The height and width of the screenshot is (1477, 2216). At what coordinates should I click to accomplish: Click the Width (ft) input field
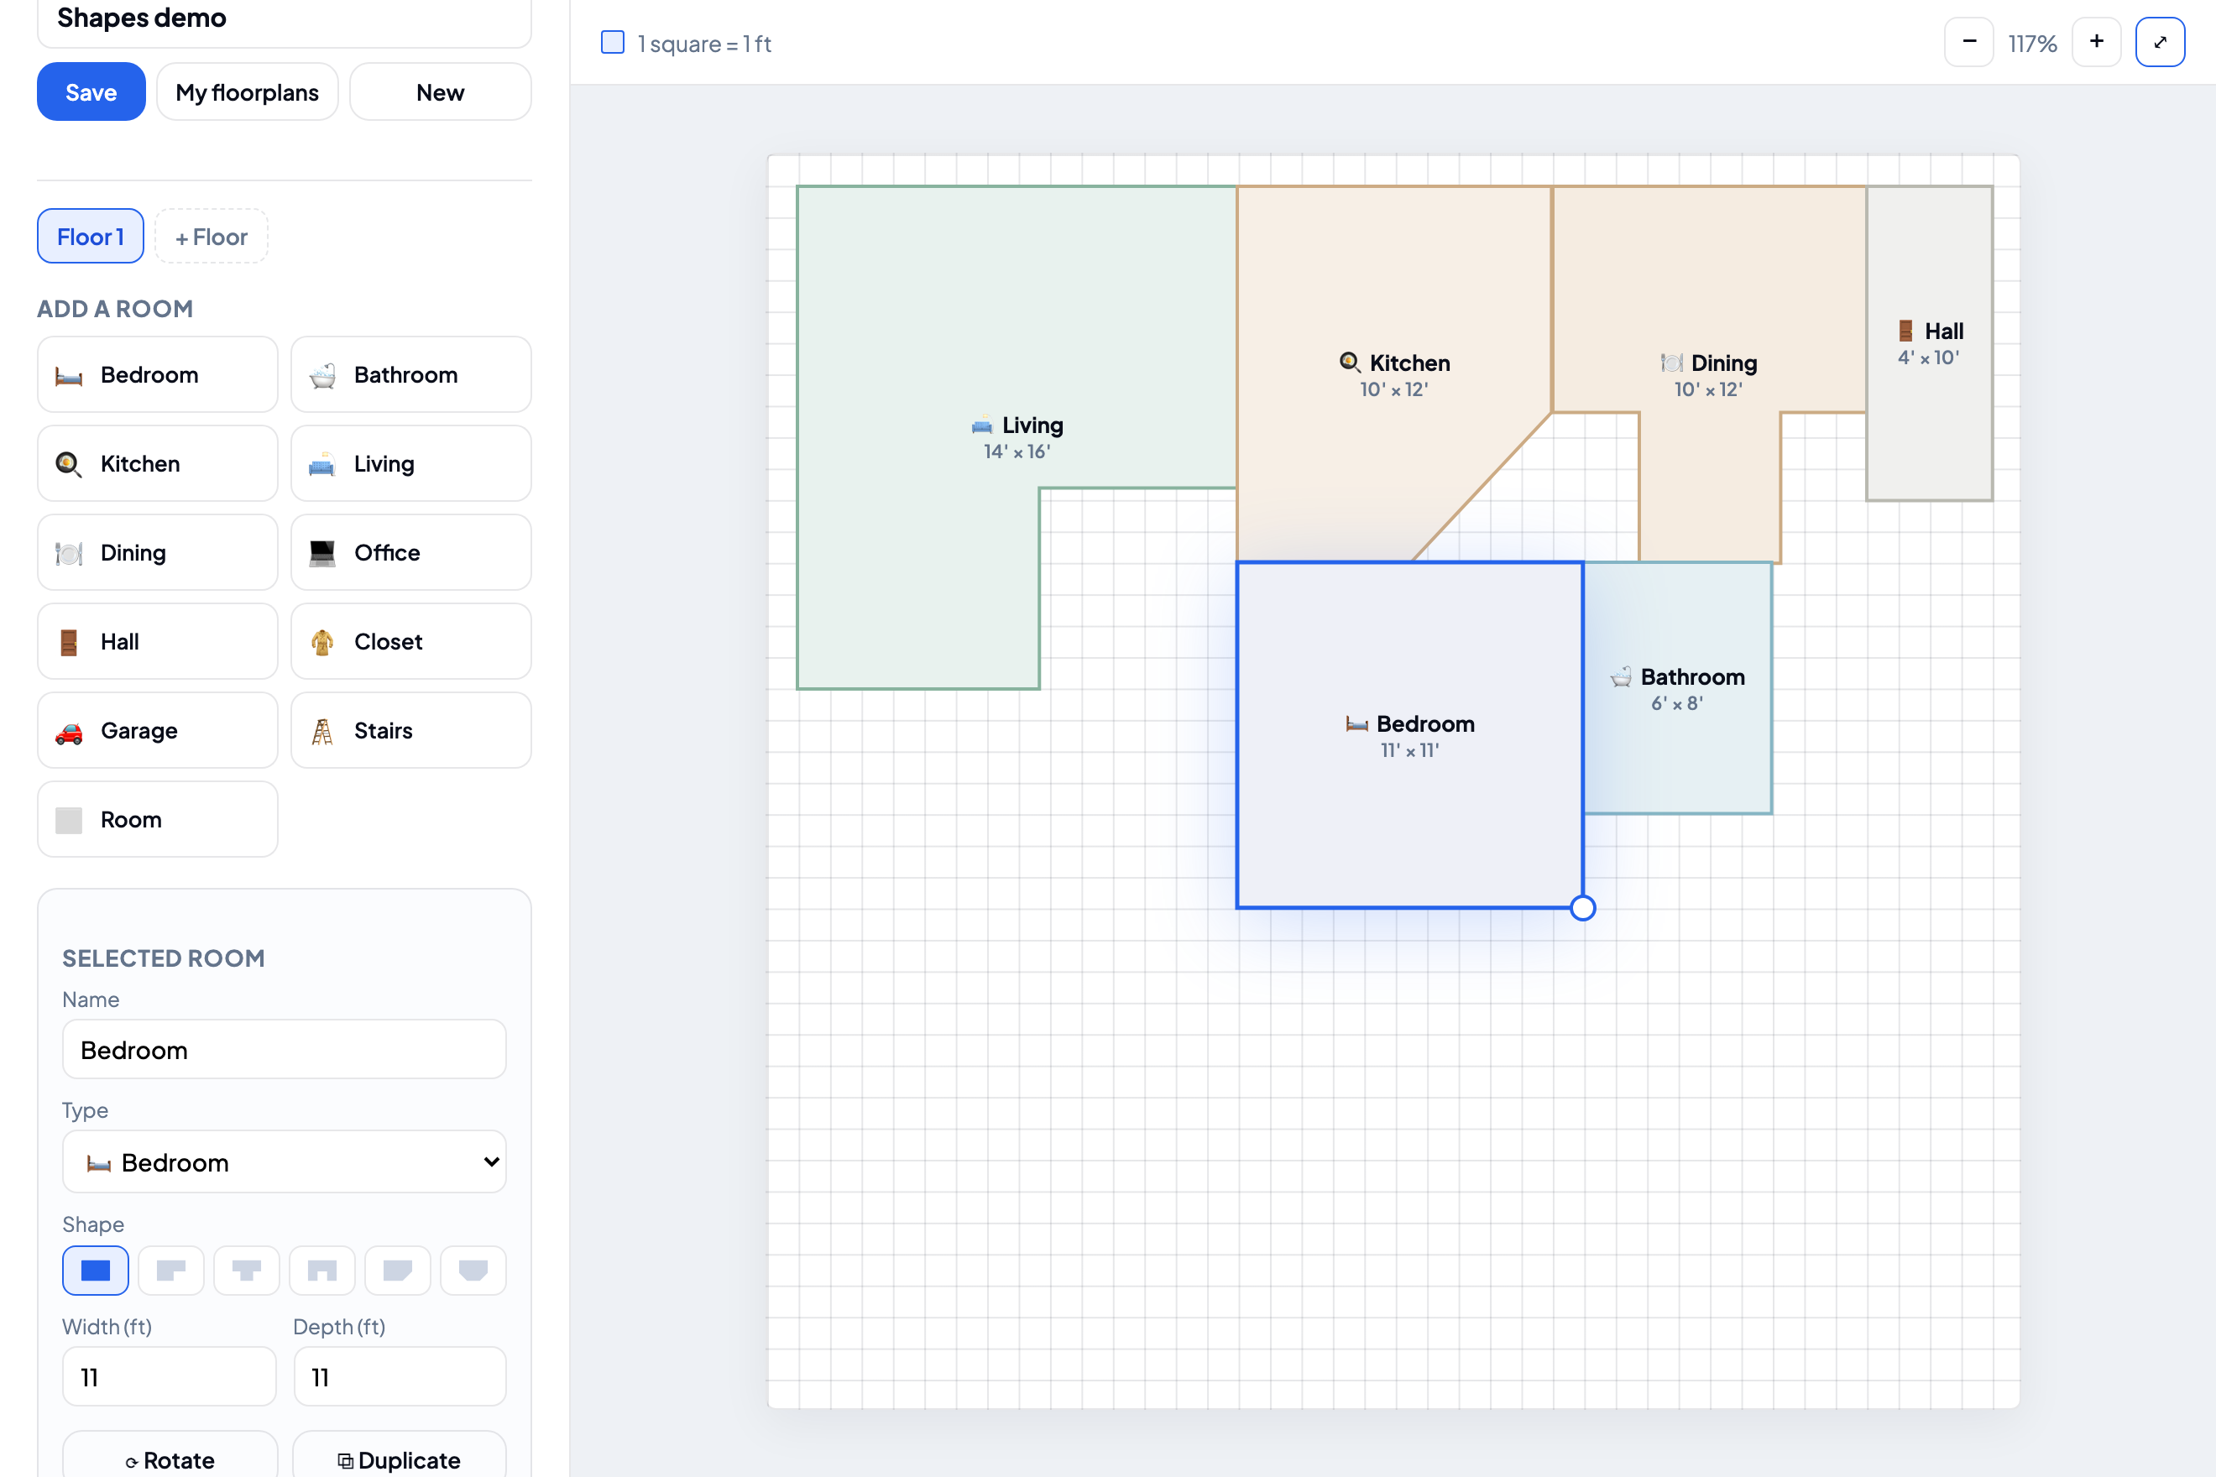(x=170, y=1376)
